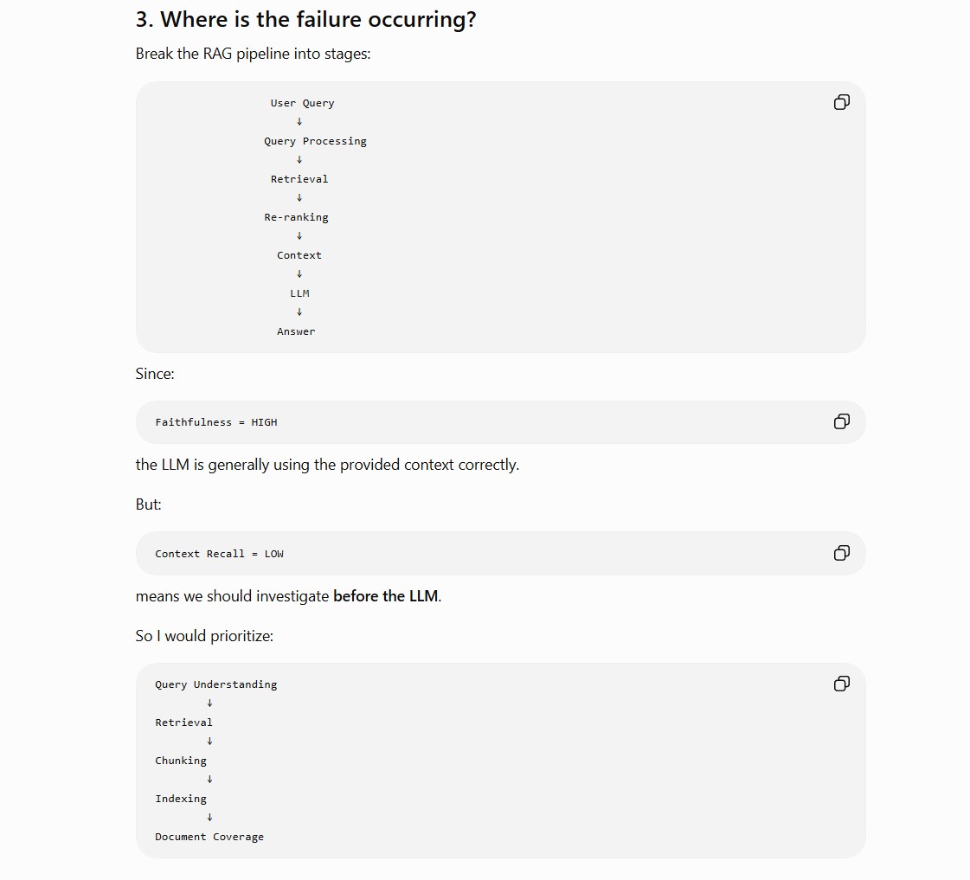Click 'User Query' in the pipeline diagram
The image size is (970, 880).
click(303, 103)
